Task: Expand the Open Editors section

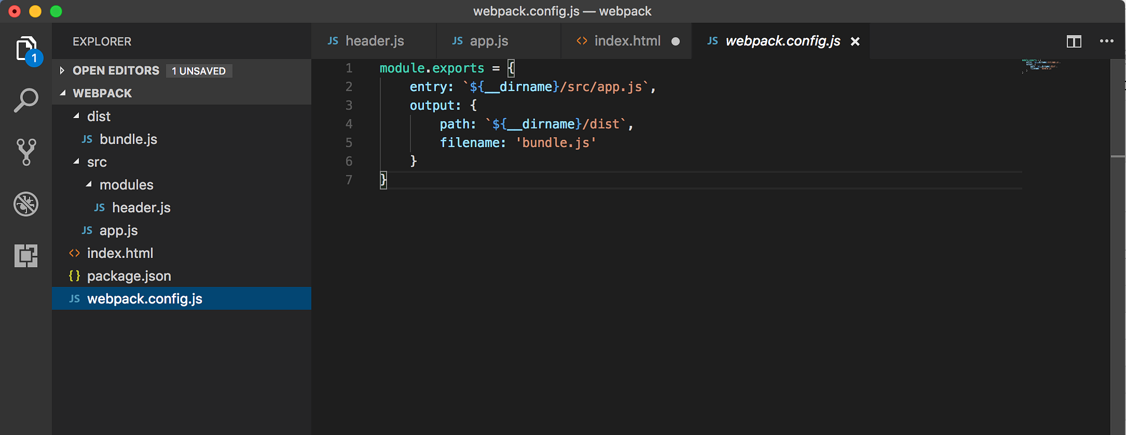Action: pyautogui.click(x=62, y=71)
